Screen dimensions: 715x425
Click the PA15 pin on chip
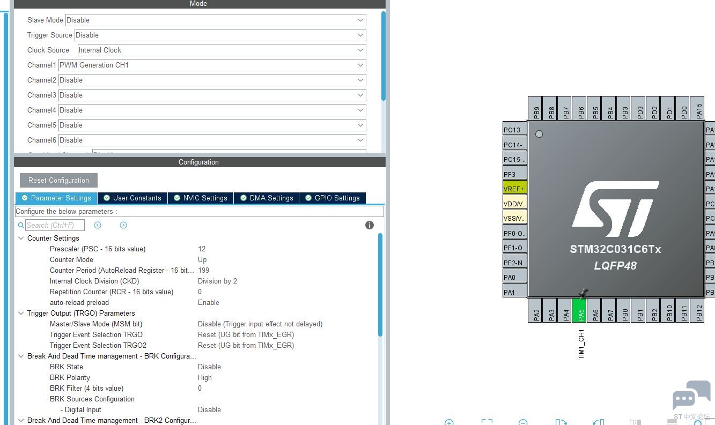click(697, 109)
